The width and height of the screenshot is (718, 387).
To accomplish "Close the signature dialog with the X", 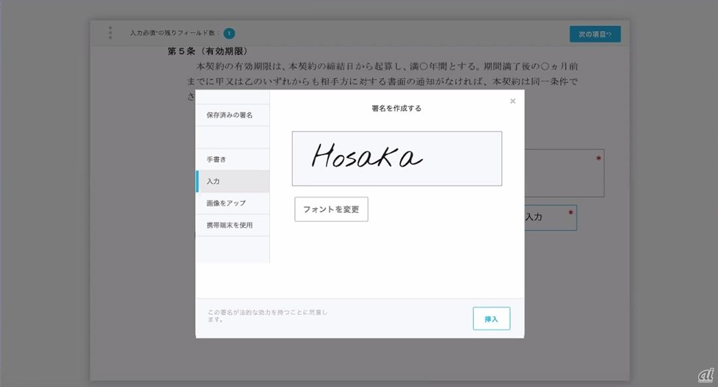I will (x=513, y=101).
